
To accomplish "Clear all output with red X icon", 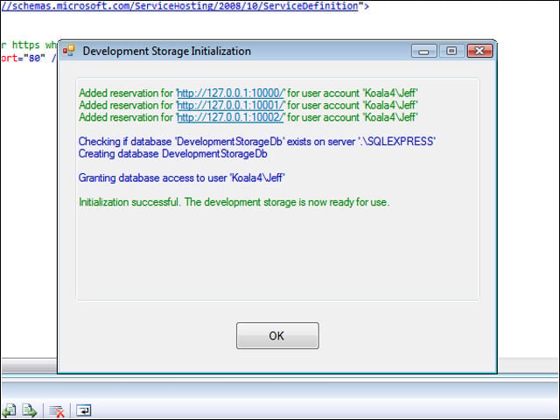I will click(x=56, y=410).
